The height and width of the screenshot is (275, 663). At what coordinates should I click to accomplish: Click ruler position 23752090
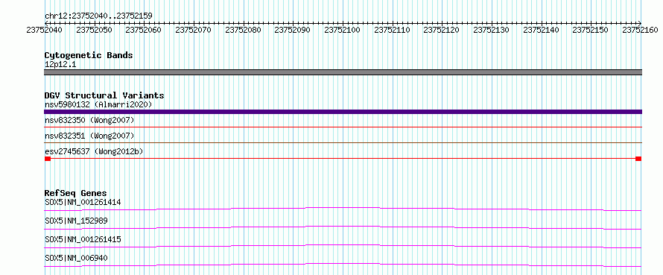(292, 30)
